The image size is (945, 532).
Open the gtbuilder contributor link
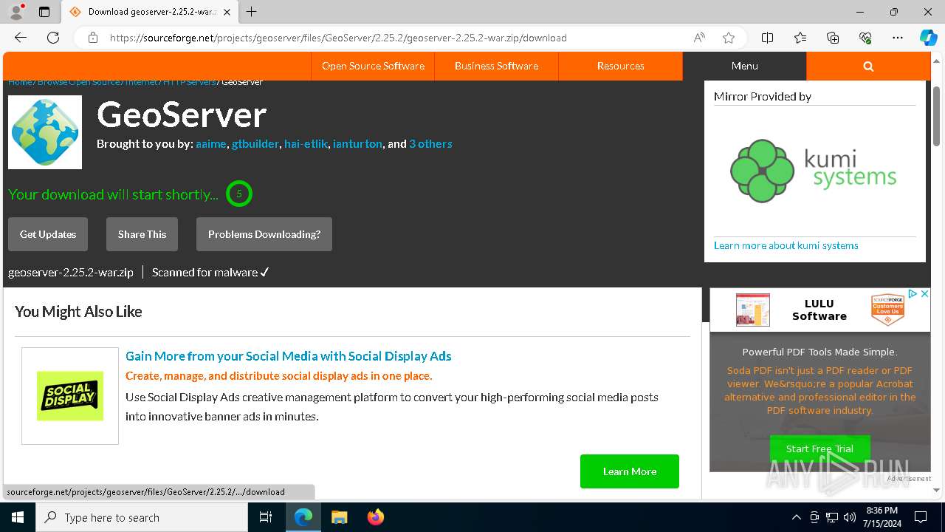click(x=255, y=144)
